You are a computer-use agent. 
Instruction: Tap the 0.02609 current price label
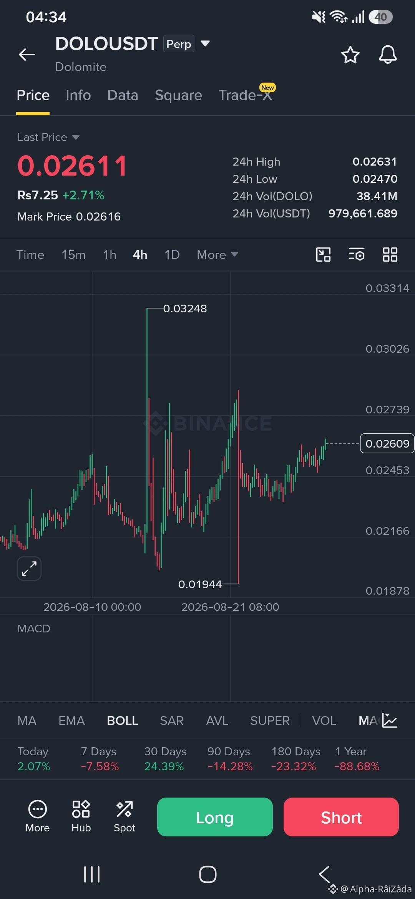click(x=387, y=443)
